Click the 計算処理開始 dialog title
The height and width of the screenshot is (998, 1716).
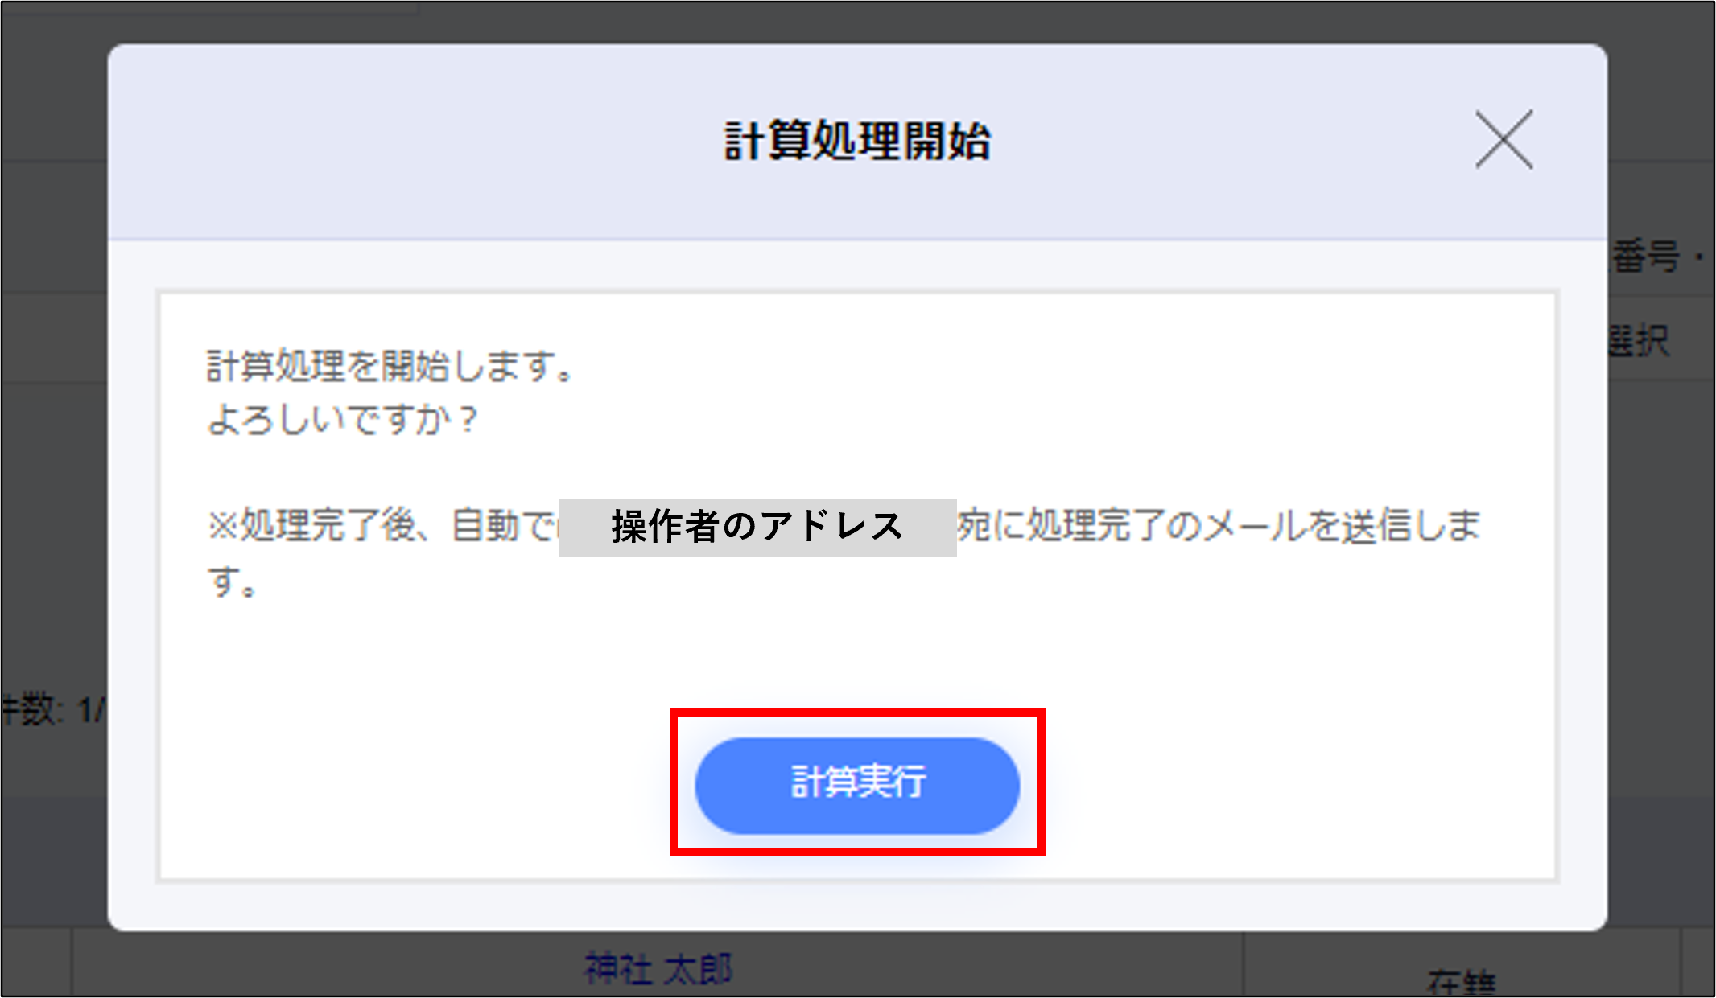[857, 141]
